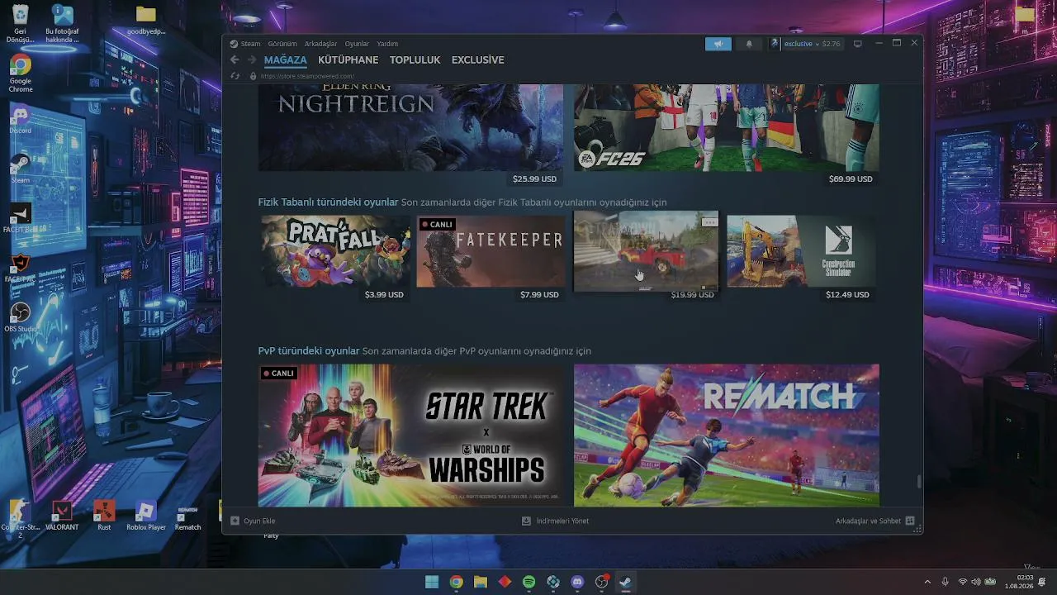Switch to the TOPLULUK tab
This screenshot has width=1057, height=595.
tap(415, 60)
